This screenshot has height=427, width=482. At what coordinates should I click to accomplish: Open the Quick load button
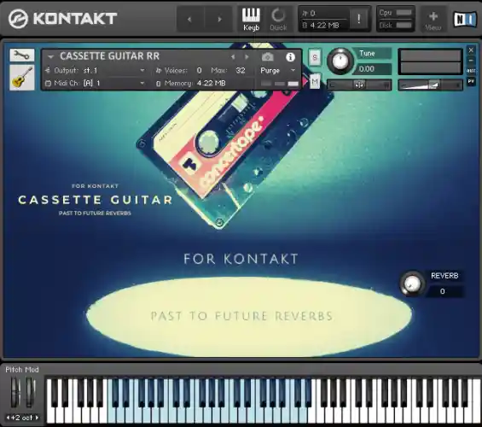(278, 19)
